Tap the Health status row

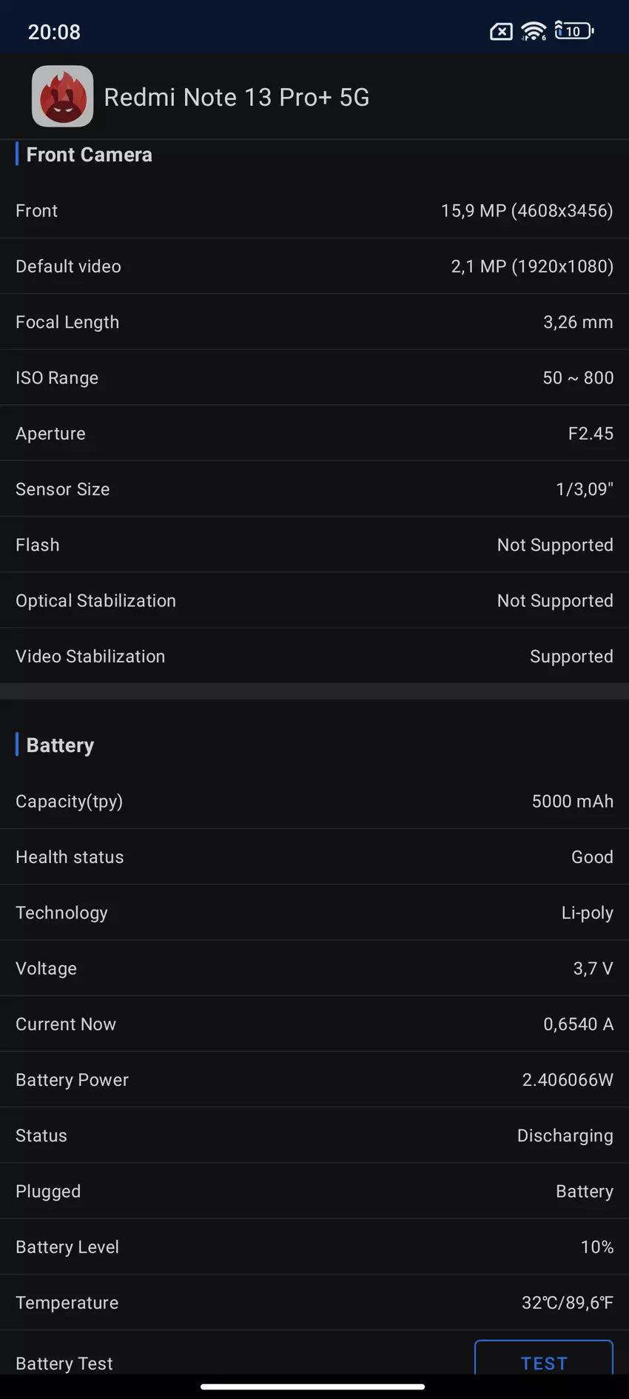coord(314,857)
